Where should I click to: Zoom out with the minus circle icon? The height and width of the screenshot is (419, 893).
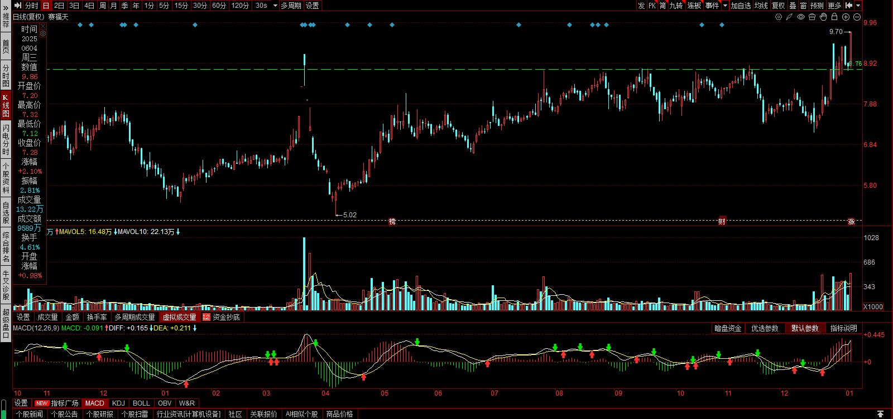(857, 17)
